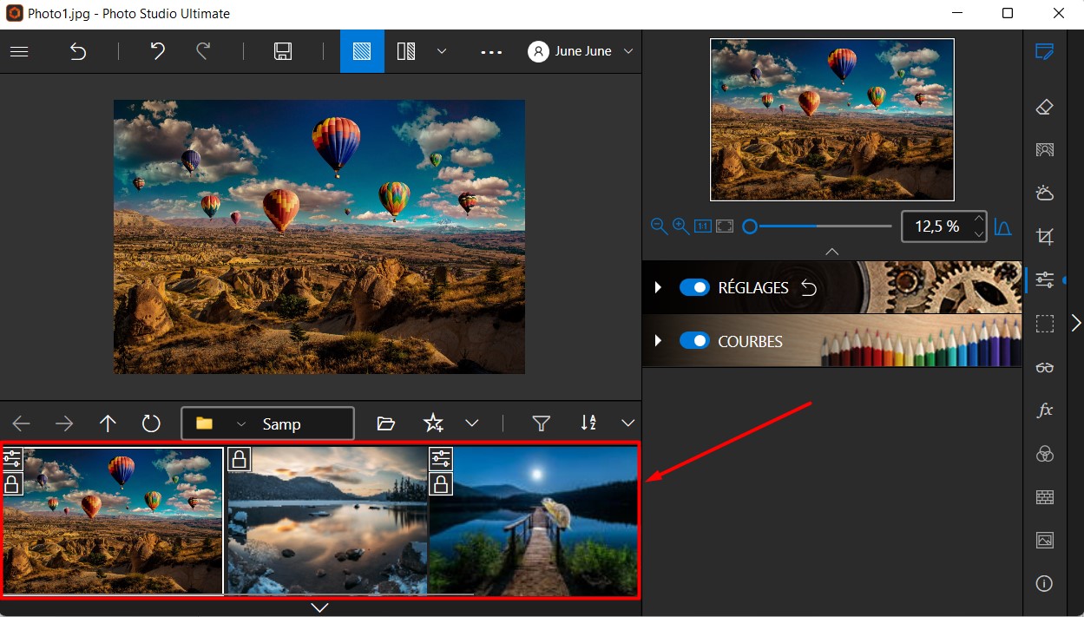The width and height of the screenshot is (1084, 617).
Task: Decrease zoom with the down stepper arrow
Action: [979, 234]
